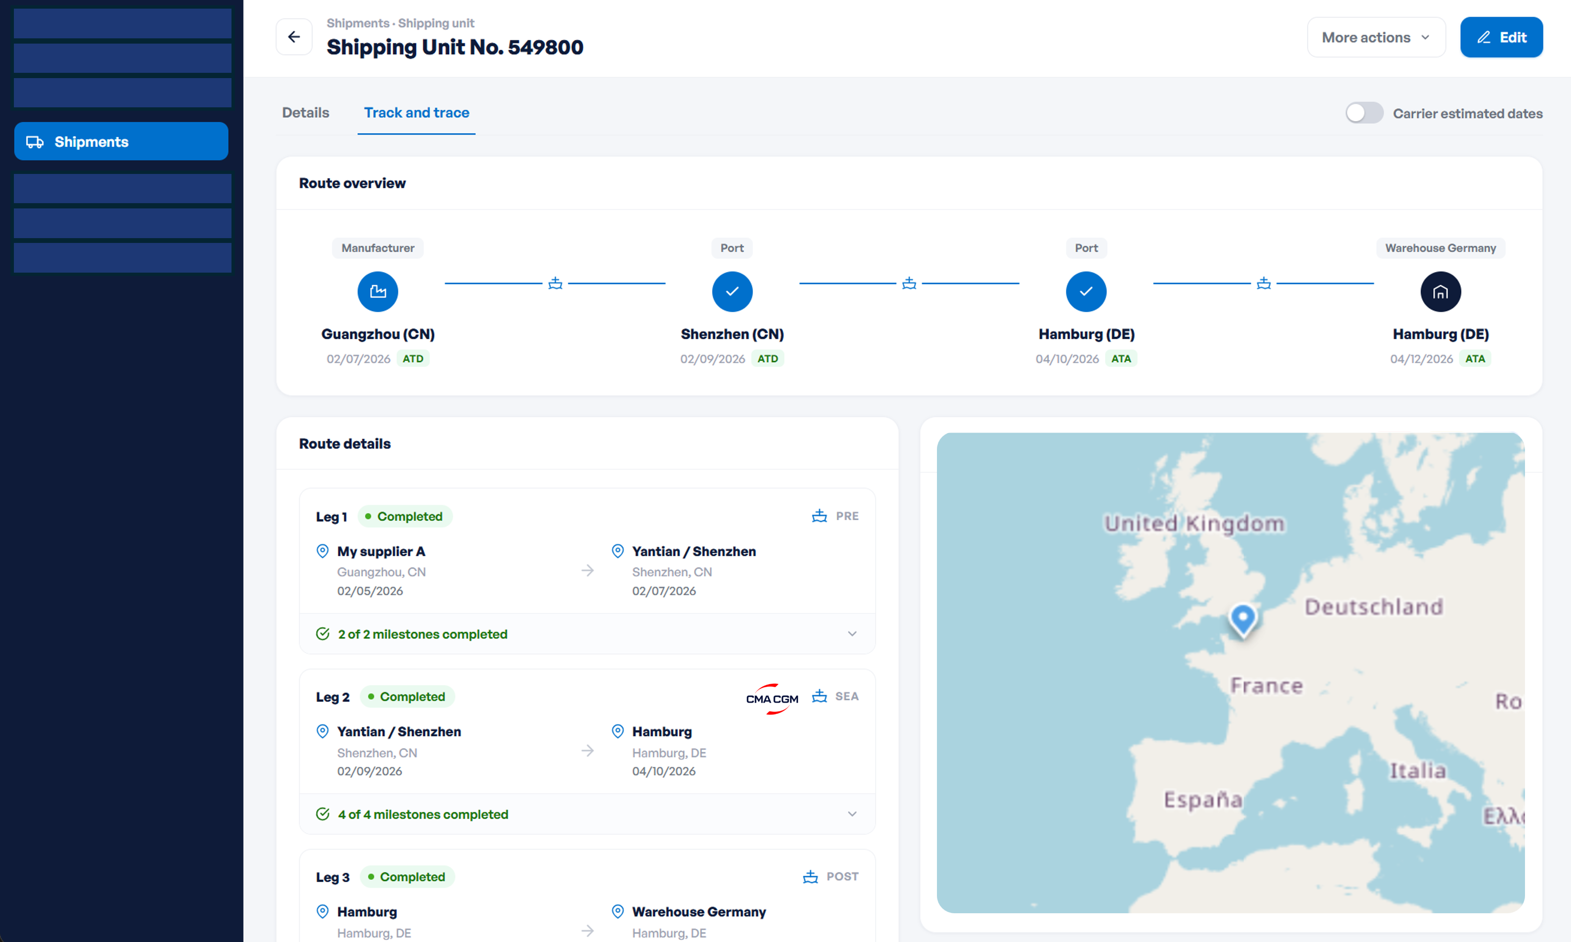This screenshot has width=1571, height=942.
Task: Click the 'Warehouse Germany' name in Leg 3
Action: (x=699, y=911)
